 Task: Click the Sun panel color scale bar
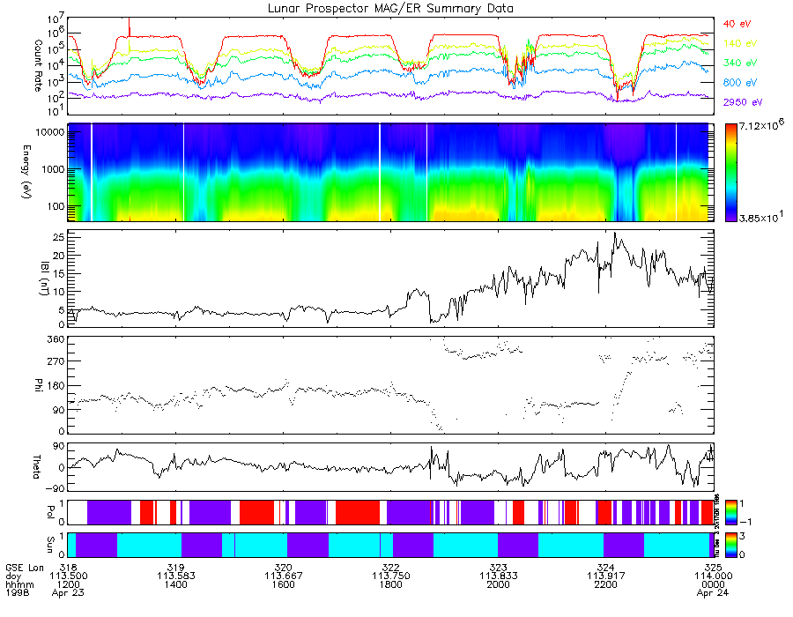tap(730, 544)
